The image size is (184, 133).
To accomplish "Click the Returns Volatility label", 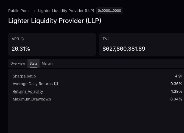I will pyautogui.click(x=28, y=91).
